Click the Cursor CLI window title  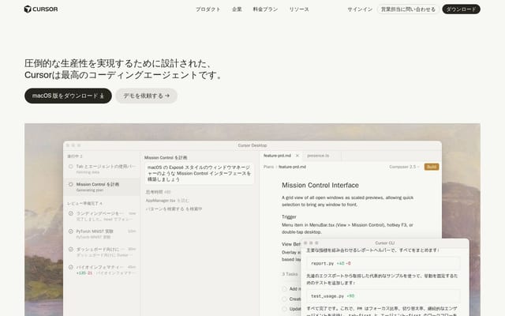point(385,243)
